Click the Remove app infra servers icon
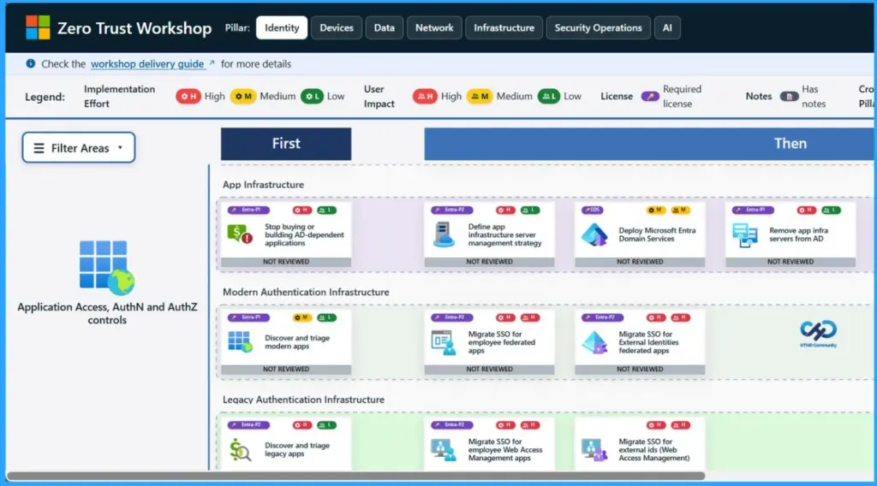 coord(744,235)
